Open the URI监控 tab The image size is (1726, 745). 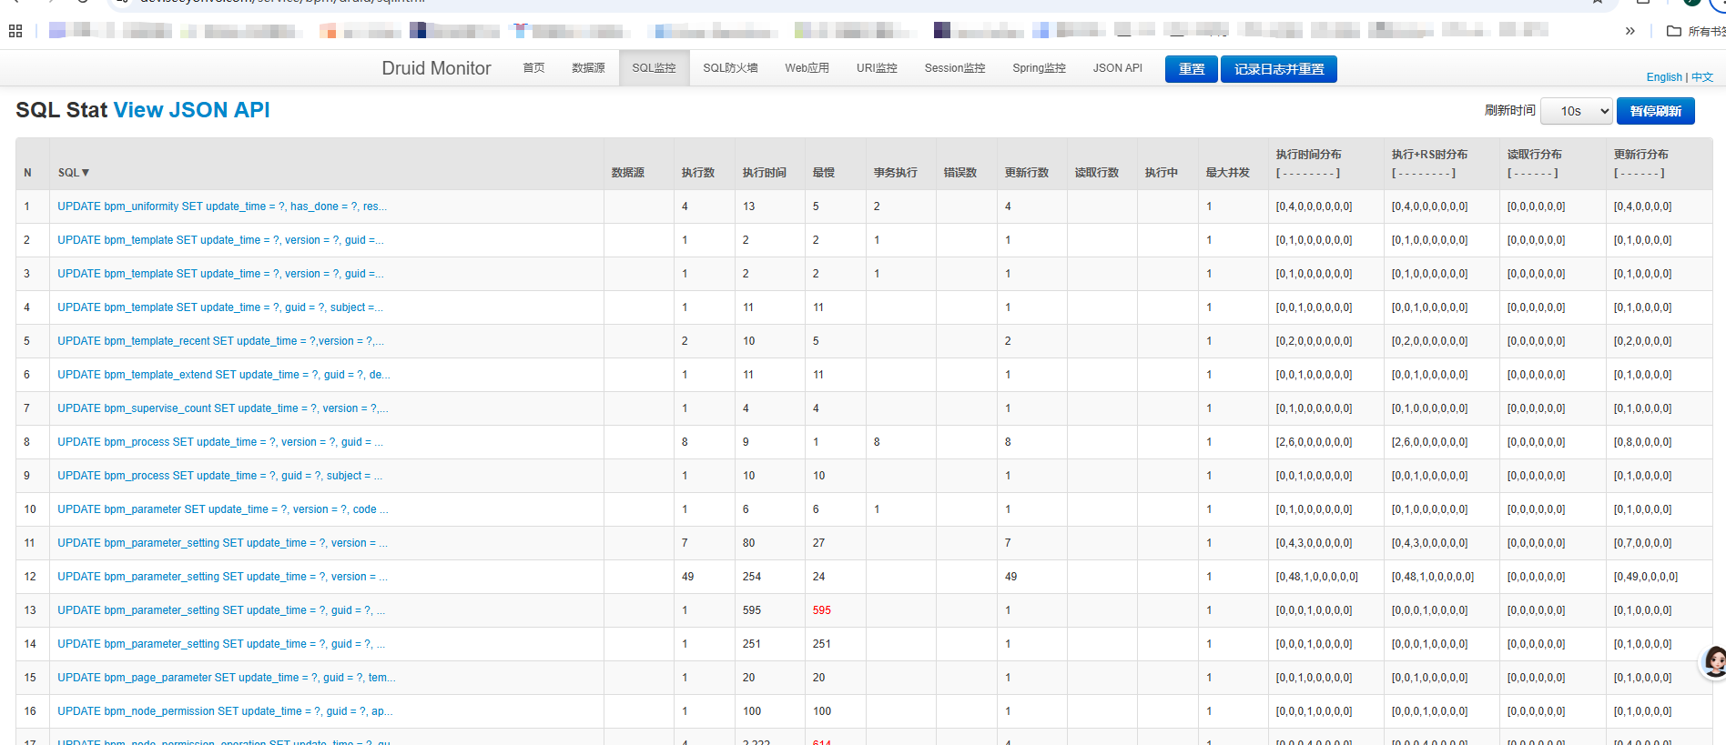877,68
